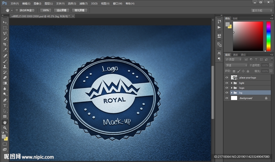Viewport: 275px width, 162px height.
Task: Expand the bg layer group
Action: (x=232, y=93)
